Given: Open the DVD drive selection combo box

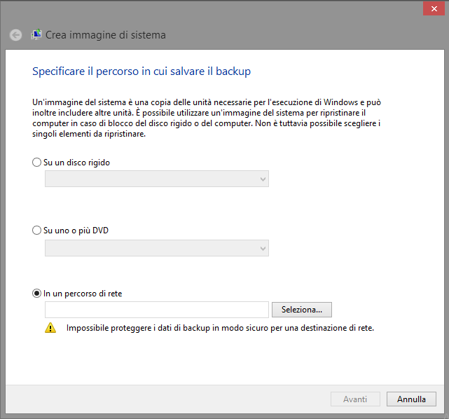Looking at the screenshot, I should click(x=156, y=248).
